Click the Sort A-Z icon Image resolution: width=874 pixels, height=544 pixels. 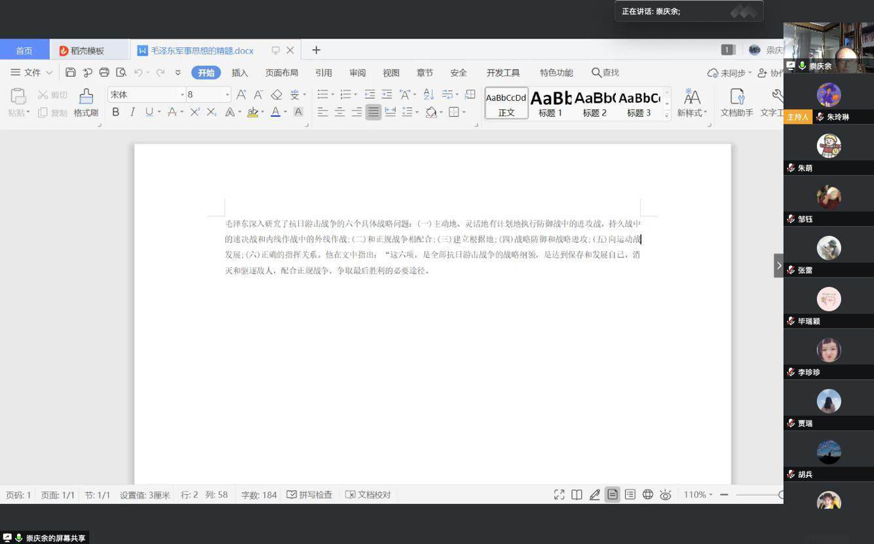(428, 94)
